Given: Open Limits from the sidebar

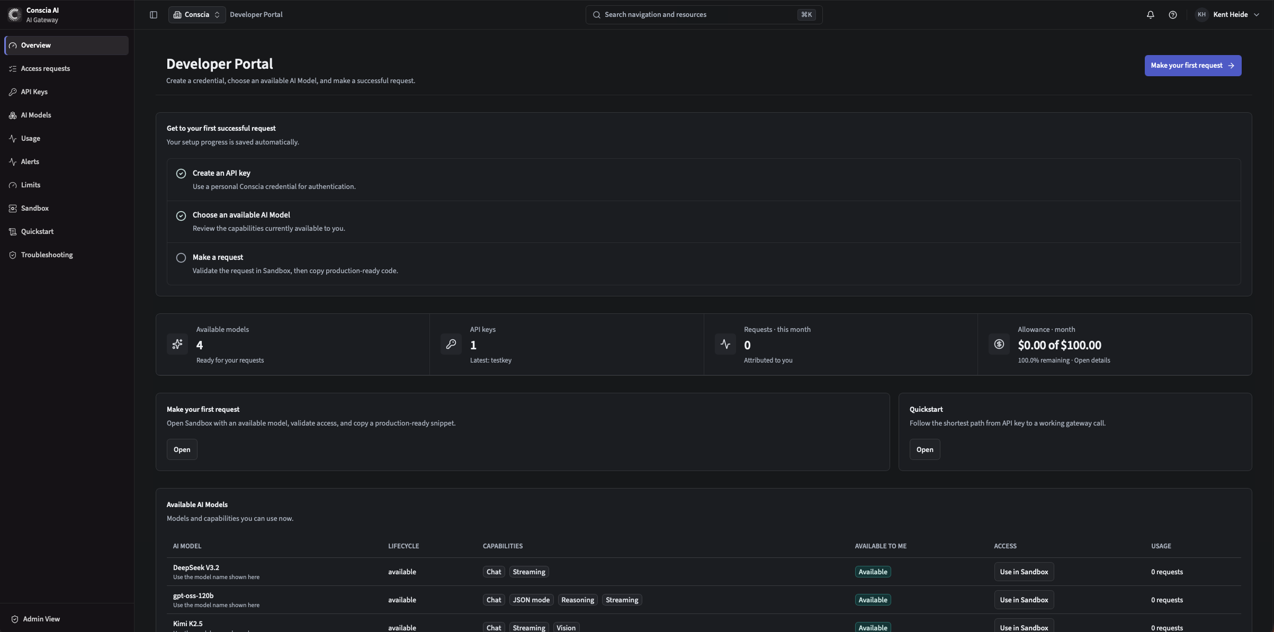Looking at the screenshot, I should 66,185.
